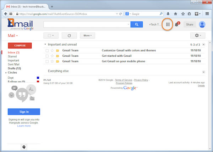
Task: Open the Dept label
Action: tap(11, 78)
